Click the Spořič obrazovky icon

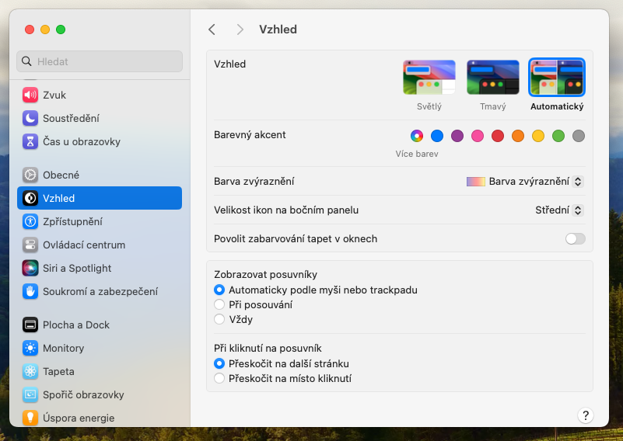click(30, 394)
